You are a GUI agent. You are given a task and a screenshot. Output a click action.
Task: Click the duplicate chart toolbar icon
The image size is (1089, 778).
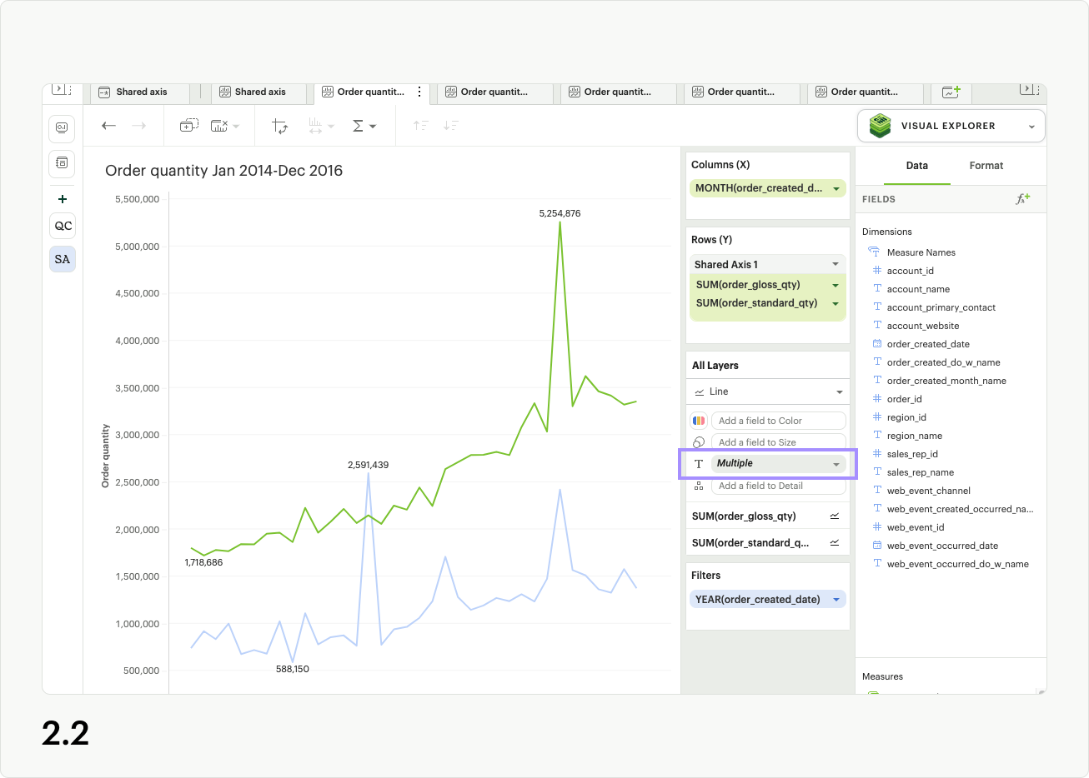point(189,126)
